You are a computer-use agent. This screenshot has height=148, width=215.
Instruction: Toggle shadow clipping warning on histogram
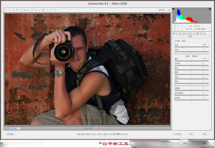(174, 9)
